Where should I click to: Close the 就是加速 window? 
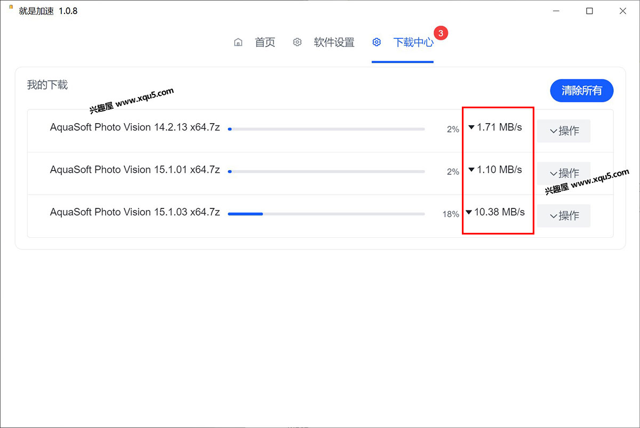[622, 11]
